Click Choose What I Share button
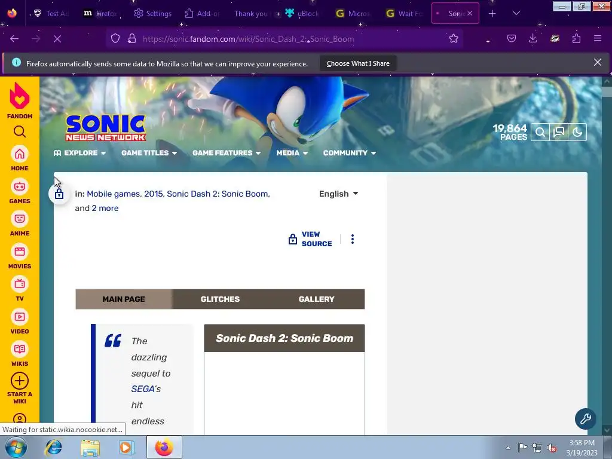The height and width of the screenshot is (459, 612). pos(358,63)
